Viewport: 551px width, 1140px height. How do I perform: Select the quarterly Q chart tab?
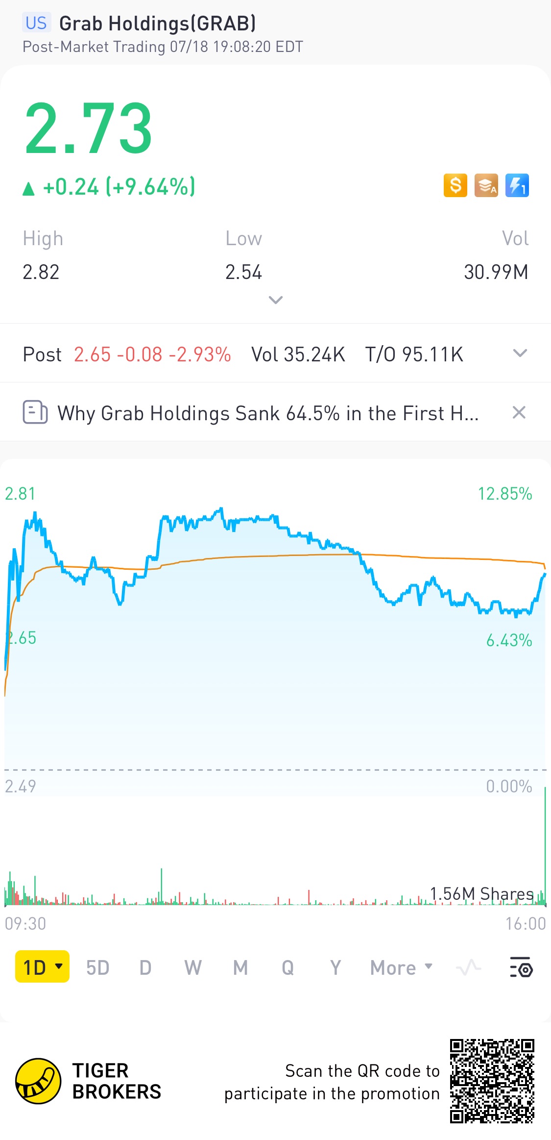click(287, 967)
